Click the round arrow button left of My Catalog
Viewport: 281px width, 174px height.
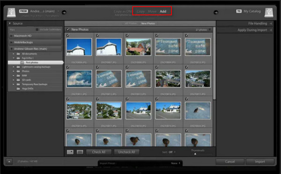pyautogui.click(x=216, y=12)
